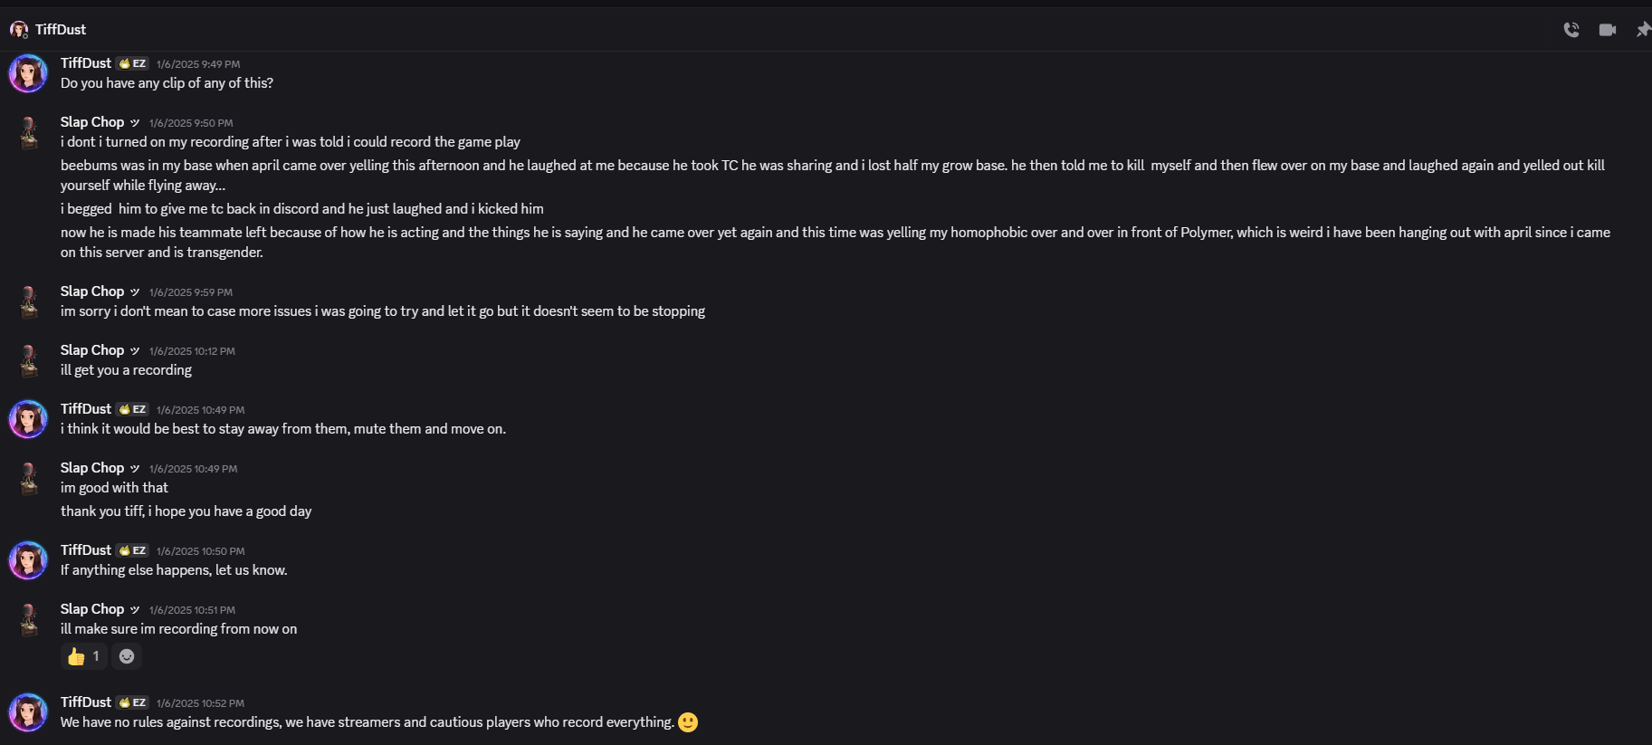Viewport: 1652px width, 745px height.
Task: Click the EZ tag on the 10:50 PM message
Action: [x=132, y=550]
